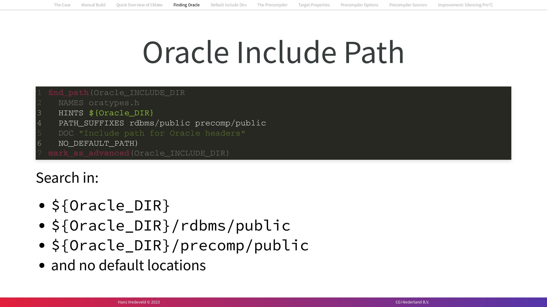Click find_path keyword on code line 1
The height and width of the screenshot is (307, 547).
tap(68, 92)
